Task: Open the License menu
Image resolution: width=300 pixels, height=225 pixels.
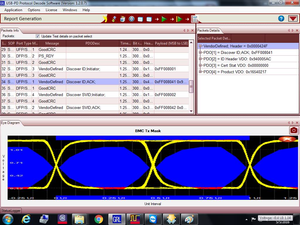Action: tap(51, 10)
